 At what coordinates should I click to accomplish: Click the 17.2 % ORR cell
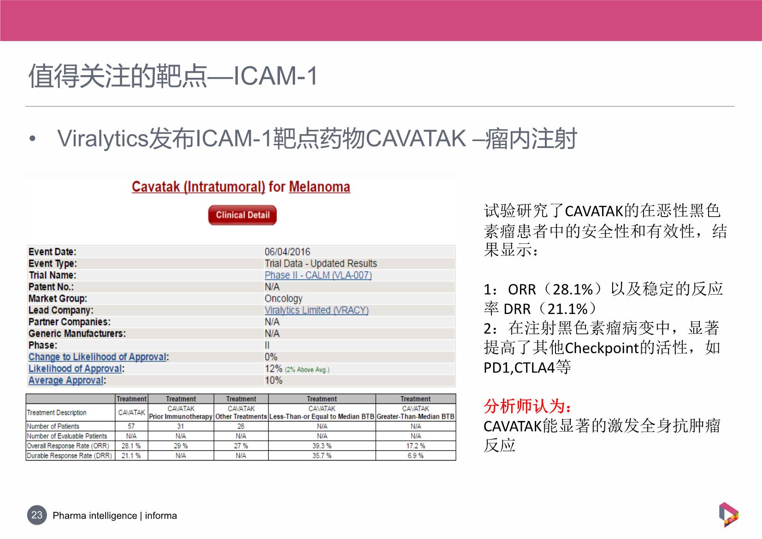(415, 446)
